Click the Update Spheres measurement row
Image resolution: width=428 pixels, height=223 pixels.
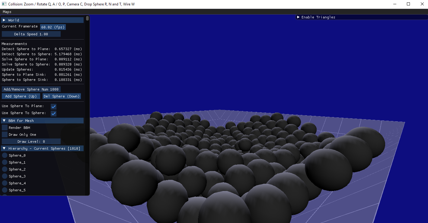pyautogui.click(x=42, y=69)
